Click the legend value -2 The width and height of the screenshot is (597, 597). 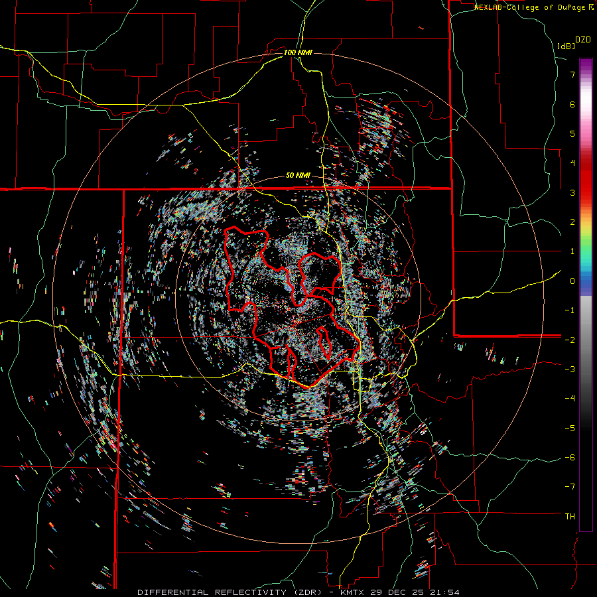[570, 340]
